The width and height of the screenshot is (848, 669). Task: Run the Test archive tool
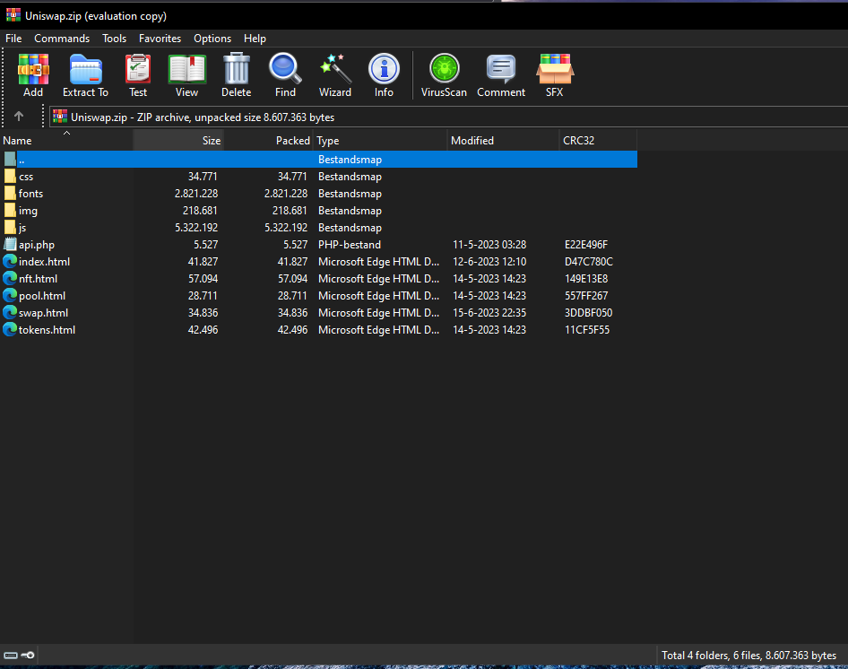(x=138, y=75)
